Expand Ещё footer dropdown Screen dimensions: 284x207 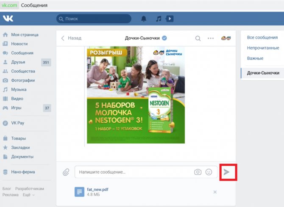(x=28, y=195)
